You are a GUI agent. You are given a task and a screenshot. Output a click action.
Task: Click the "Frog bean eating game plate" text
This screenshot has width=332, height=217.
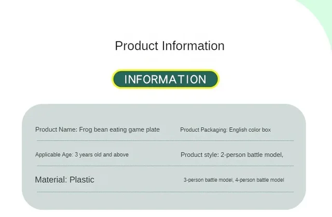(x=119, y=129)
